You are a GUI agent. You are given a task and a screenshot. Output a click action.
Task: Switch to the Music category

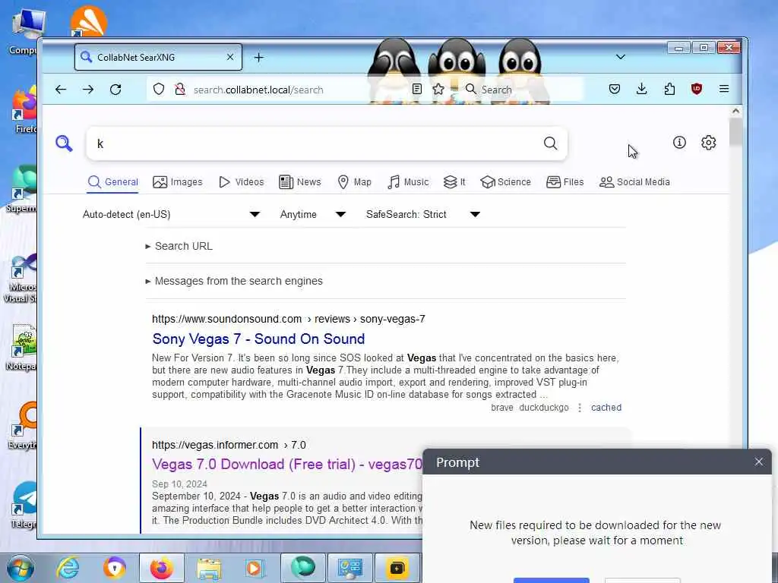pos(408,182)
